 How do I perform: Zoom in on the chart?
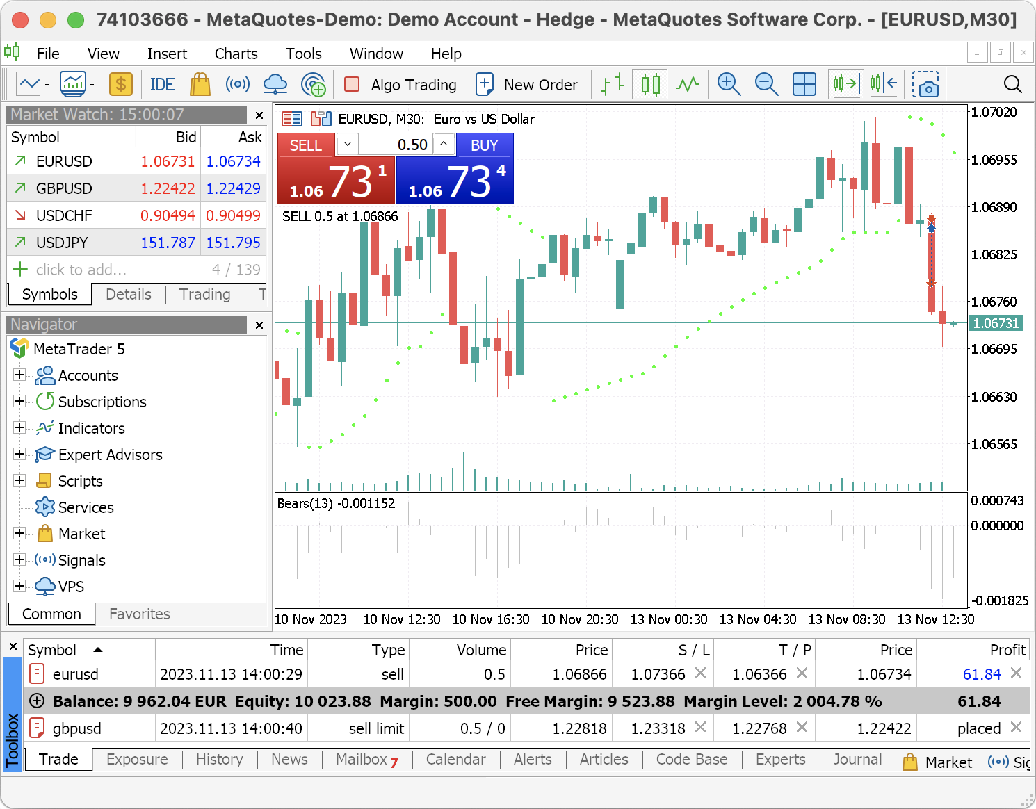pos(729,85)
